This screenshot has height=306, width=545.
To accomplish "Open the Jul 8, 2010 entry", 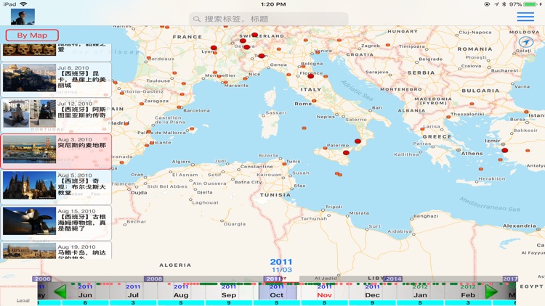I will (56, 80).
